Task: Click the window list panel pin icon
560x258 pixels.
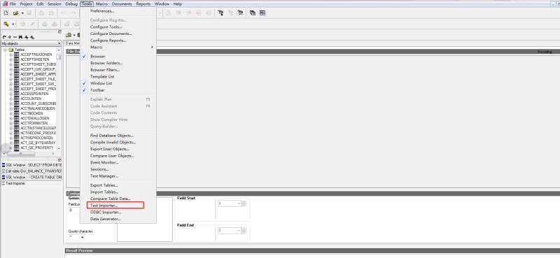Action: (60, 160)
